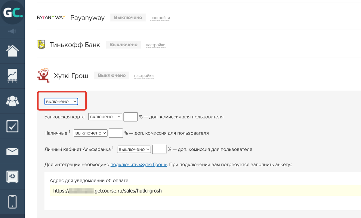This screenshot has height=218, width=361.
Task: Follow the подключить «Хуткі Грош» link
Action: [x=139, y=165]
